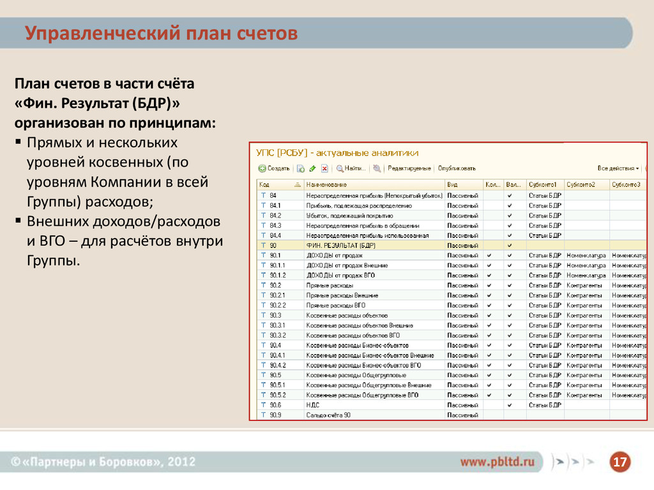
Task: Select row 'ДОХОДЫ от продаж ВГО'
Action: tap(452, 276)
